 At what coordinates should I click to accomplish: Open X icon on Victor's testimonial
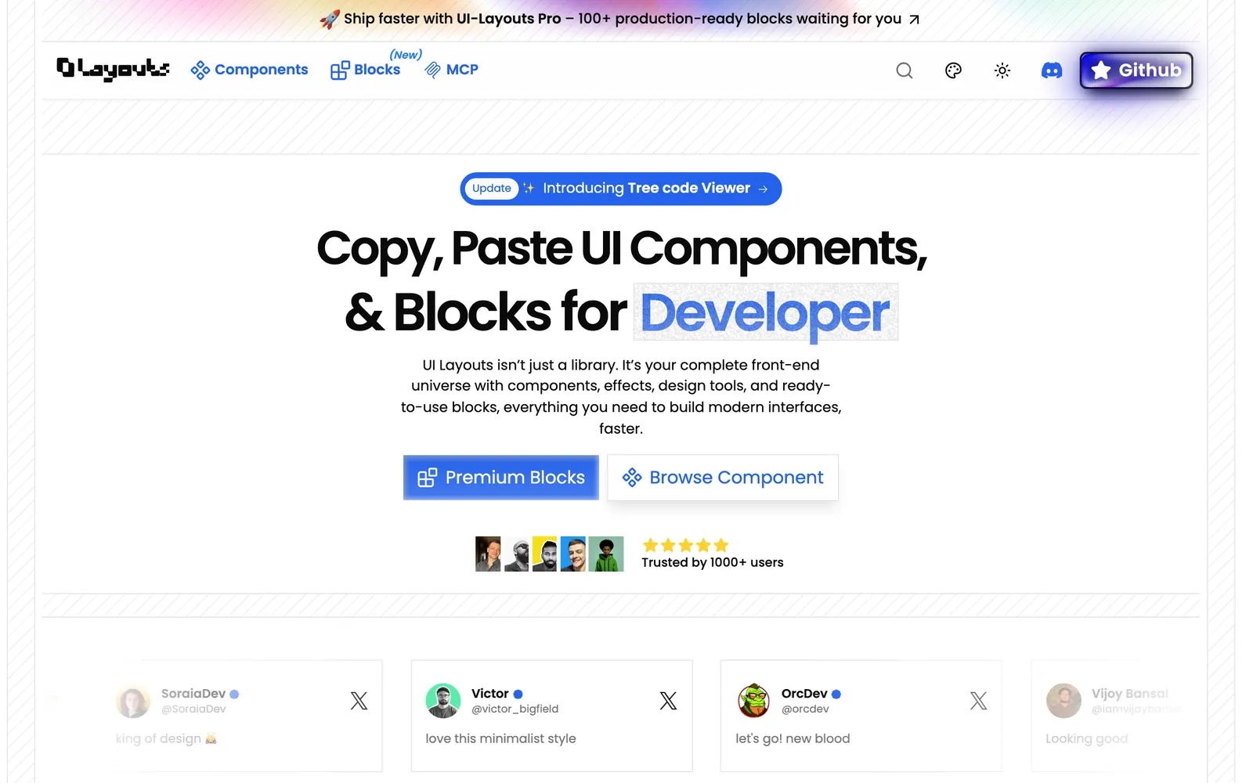click(668, 701)
